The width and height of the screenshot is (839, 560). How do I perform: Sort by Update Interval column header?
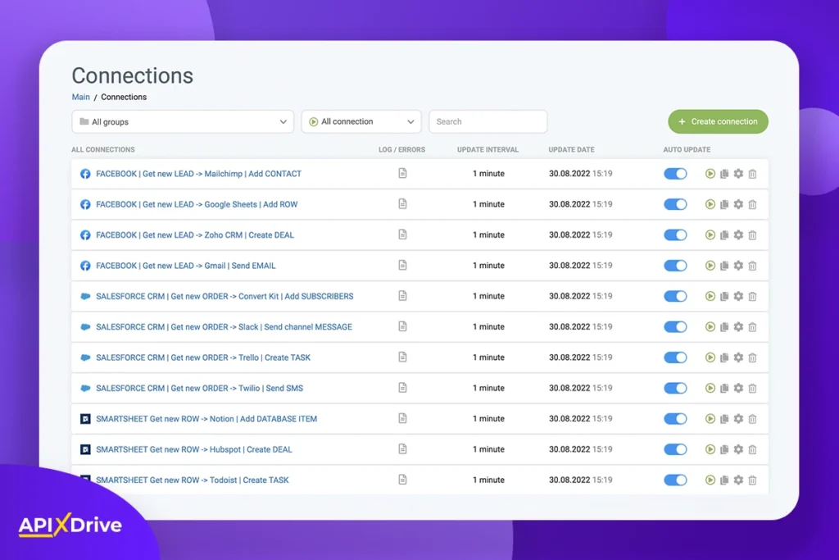pyautogui.click(x=488, y=150)
